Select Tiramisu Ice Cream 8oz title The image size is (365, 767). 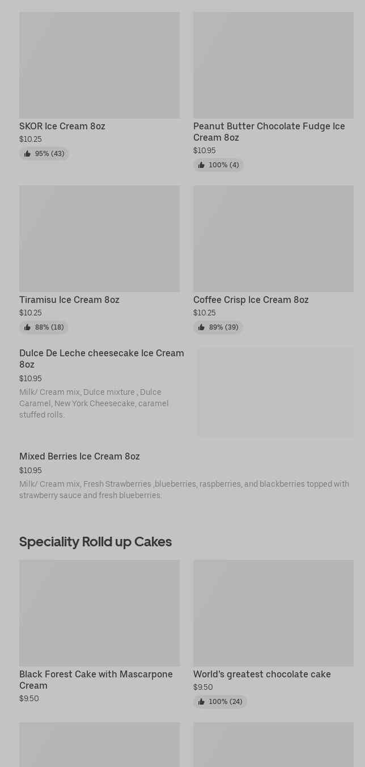(69, 300)
